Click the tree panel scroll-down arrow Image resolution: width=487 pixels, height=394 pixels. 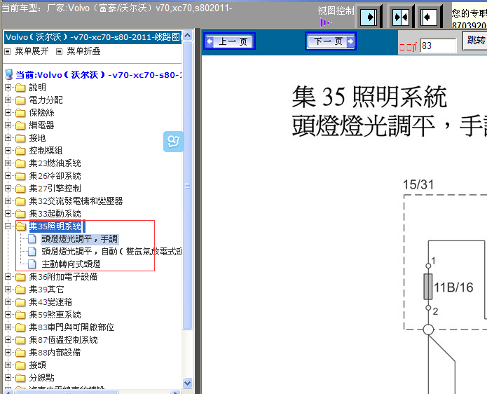click(x=187, y=383)
